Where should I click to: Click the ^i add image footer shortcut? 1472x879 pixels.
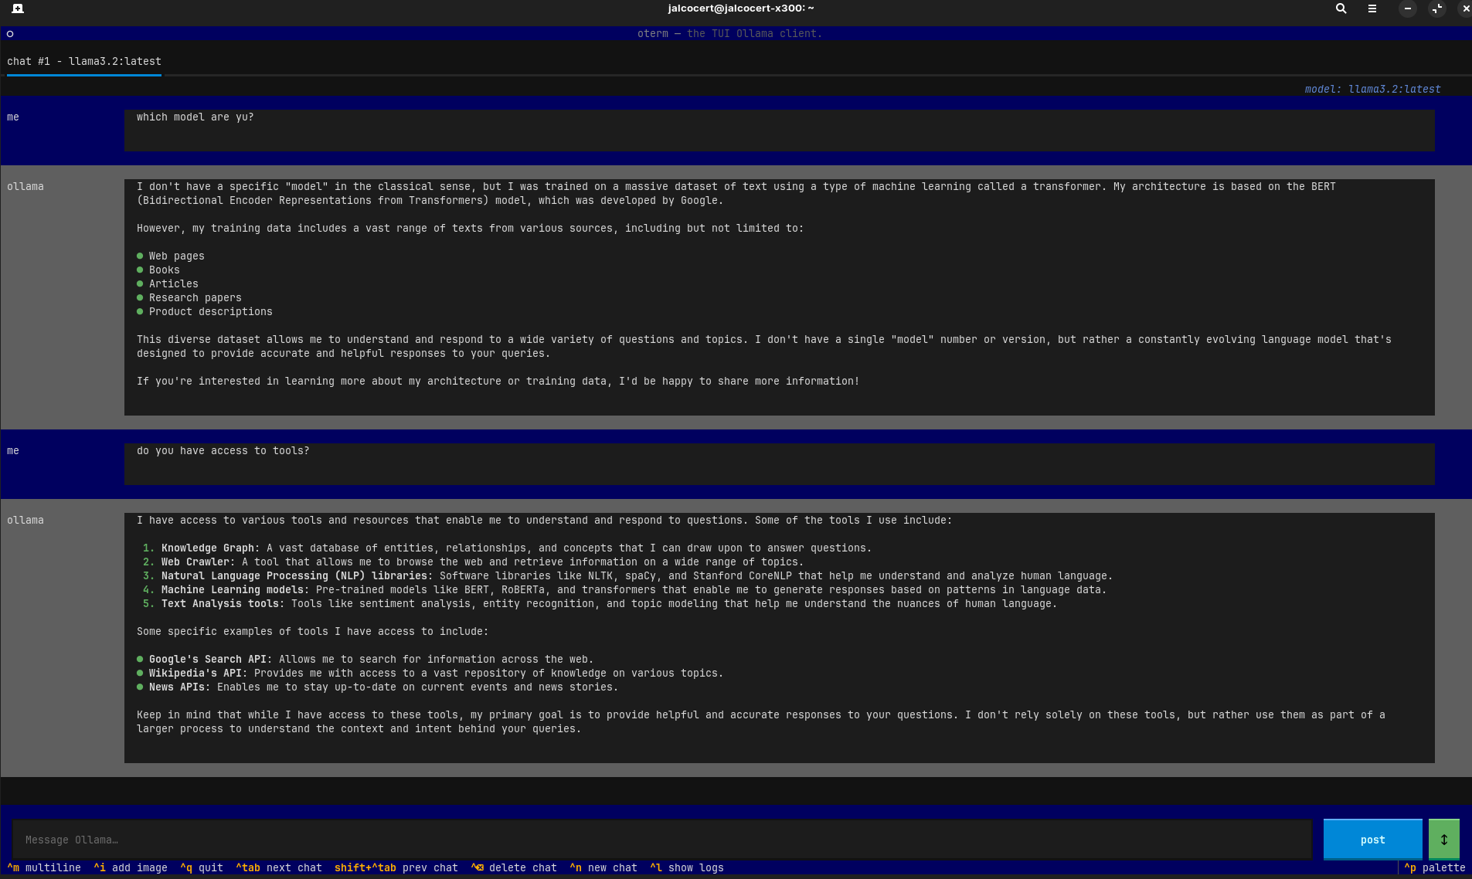[131, 868]
